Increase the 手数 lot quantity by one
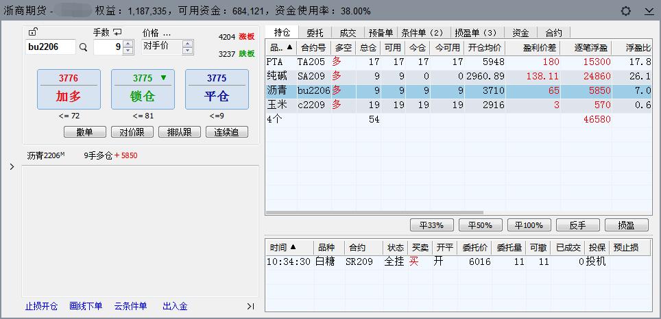This screenshot has height=319, width=661. [128, 44]
